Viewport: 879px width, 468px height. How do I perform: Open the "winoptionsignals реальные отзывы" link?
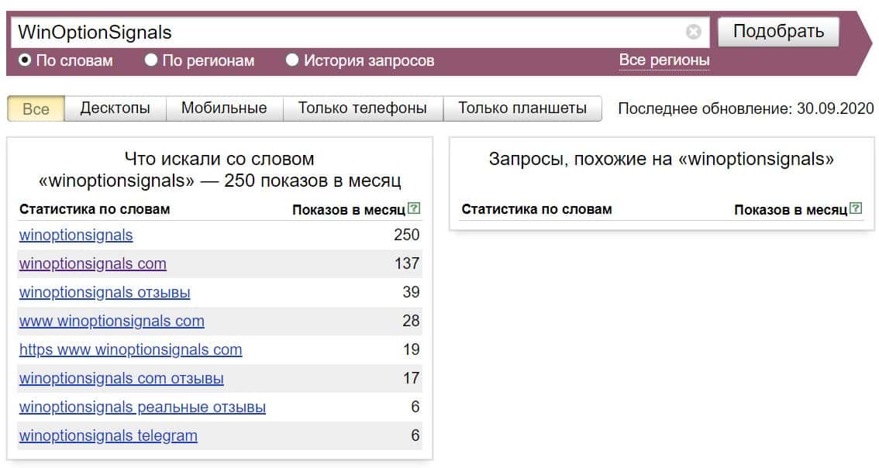tap(143, 407)
